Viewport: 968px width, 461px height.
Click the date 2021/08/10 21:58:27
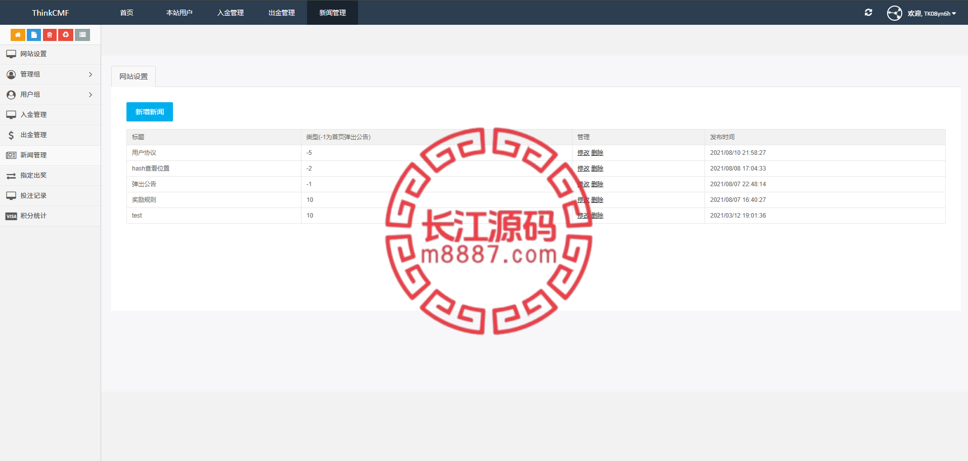coord(738,153)
